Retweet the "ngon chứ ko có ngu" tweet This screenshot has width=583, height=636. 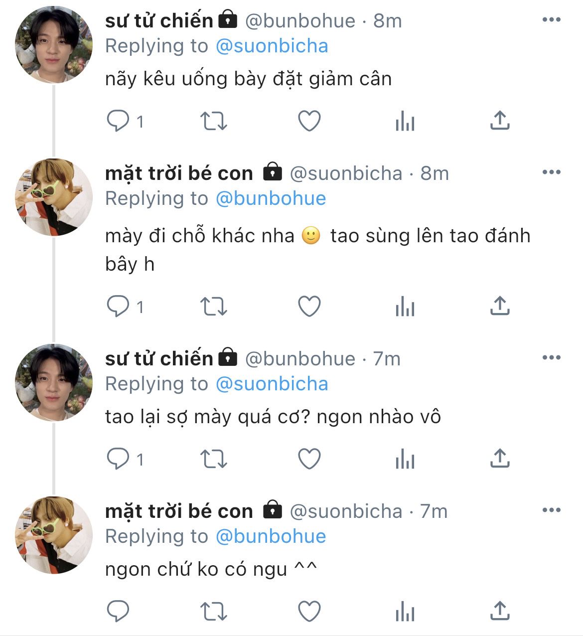click(213, 611)
